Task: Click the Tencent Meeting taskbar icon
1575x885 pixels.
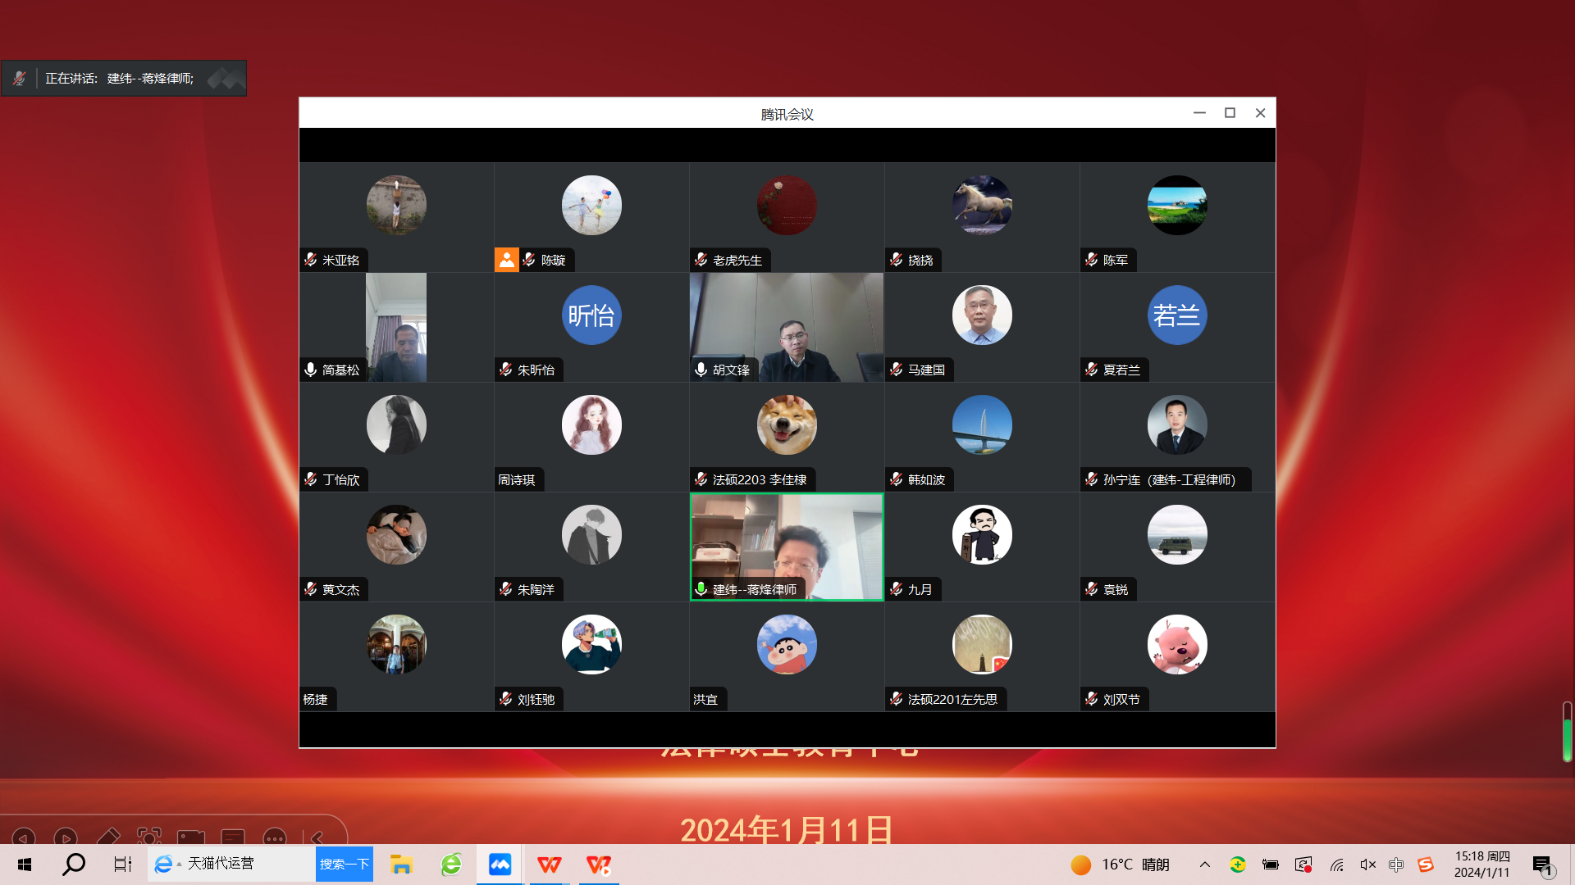Action: [x=500, y=865]
